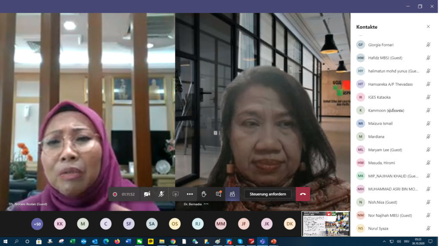This screenshot has height=246, width=442.
Task: Select Giorgia Fornari in contacts list
Action: click(x=381, y=45)
